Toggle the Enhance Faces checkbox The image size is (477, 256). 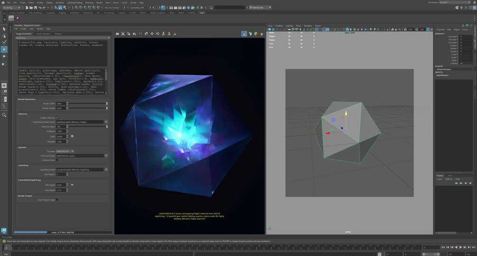[x=57, y=160]
